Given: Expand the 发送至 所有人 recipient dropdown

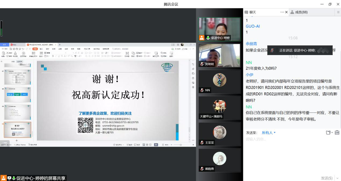Looking at the screenshot, I should (269, 133).
